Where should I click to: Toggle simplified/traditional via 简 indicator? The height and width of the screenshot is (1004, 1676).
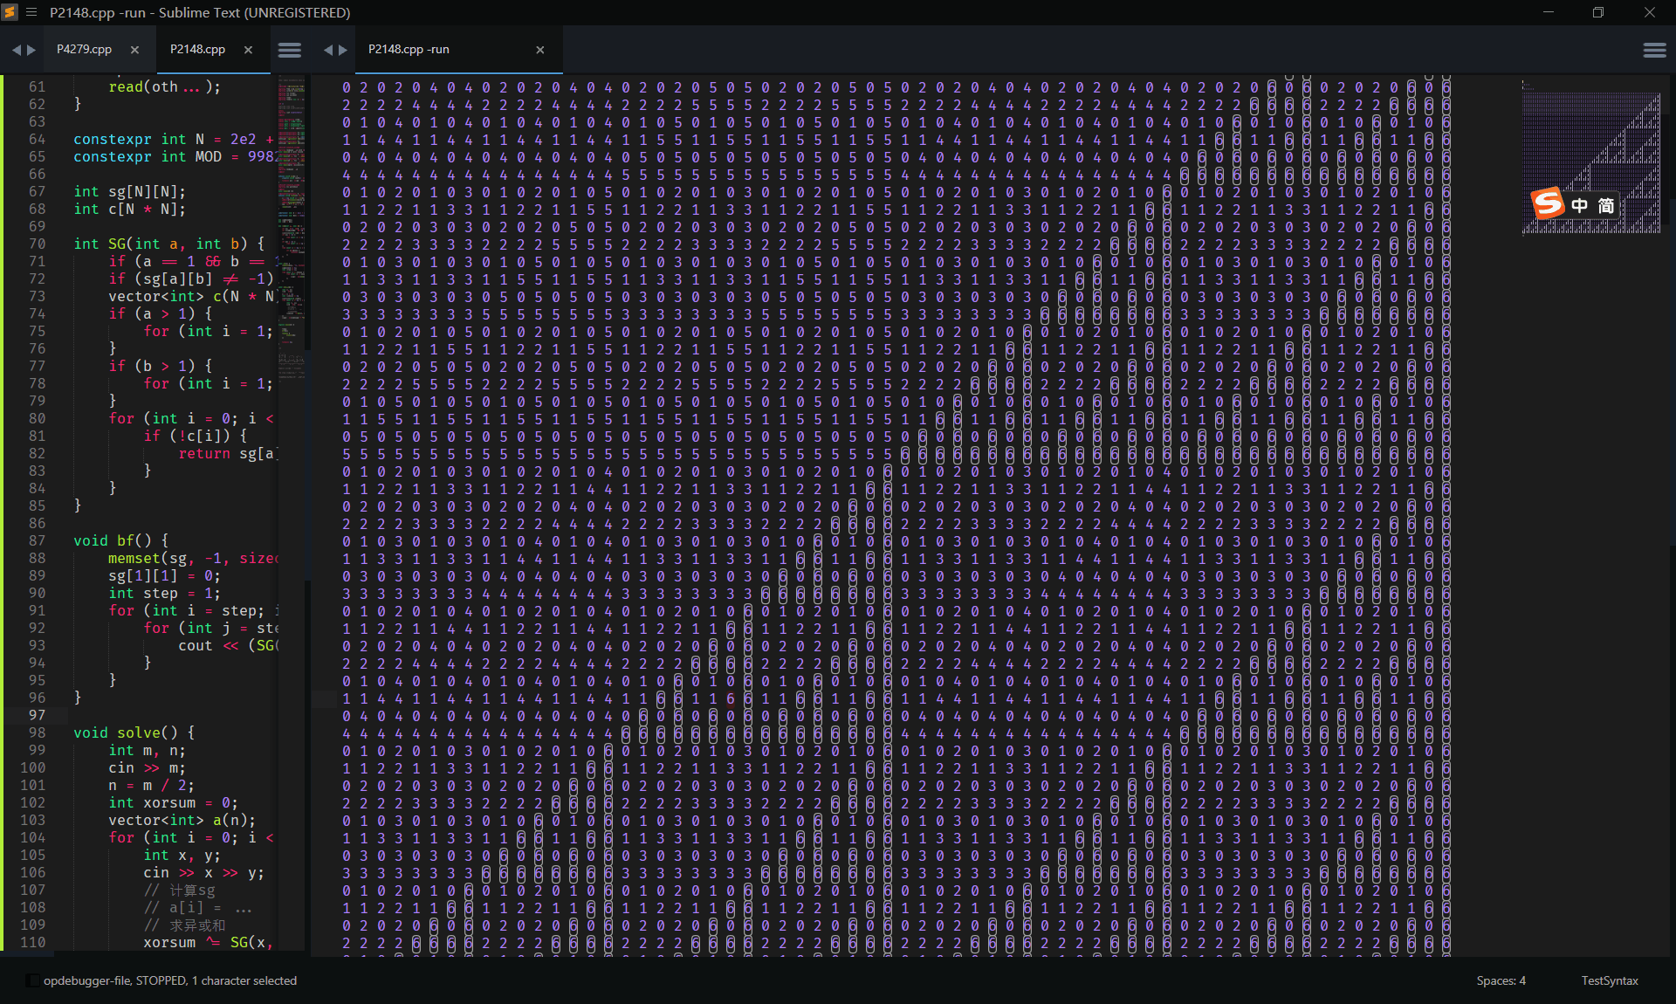point(1605,205)
